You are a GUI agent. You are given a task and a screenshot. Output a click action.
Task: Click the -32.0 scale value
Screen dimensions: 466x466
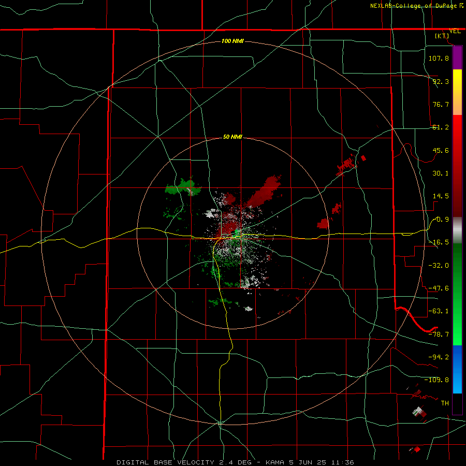(439, 266)
